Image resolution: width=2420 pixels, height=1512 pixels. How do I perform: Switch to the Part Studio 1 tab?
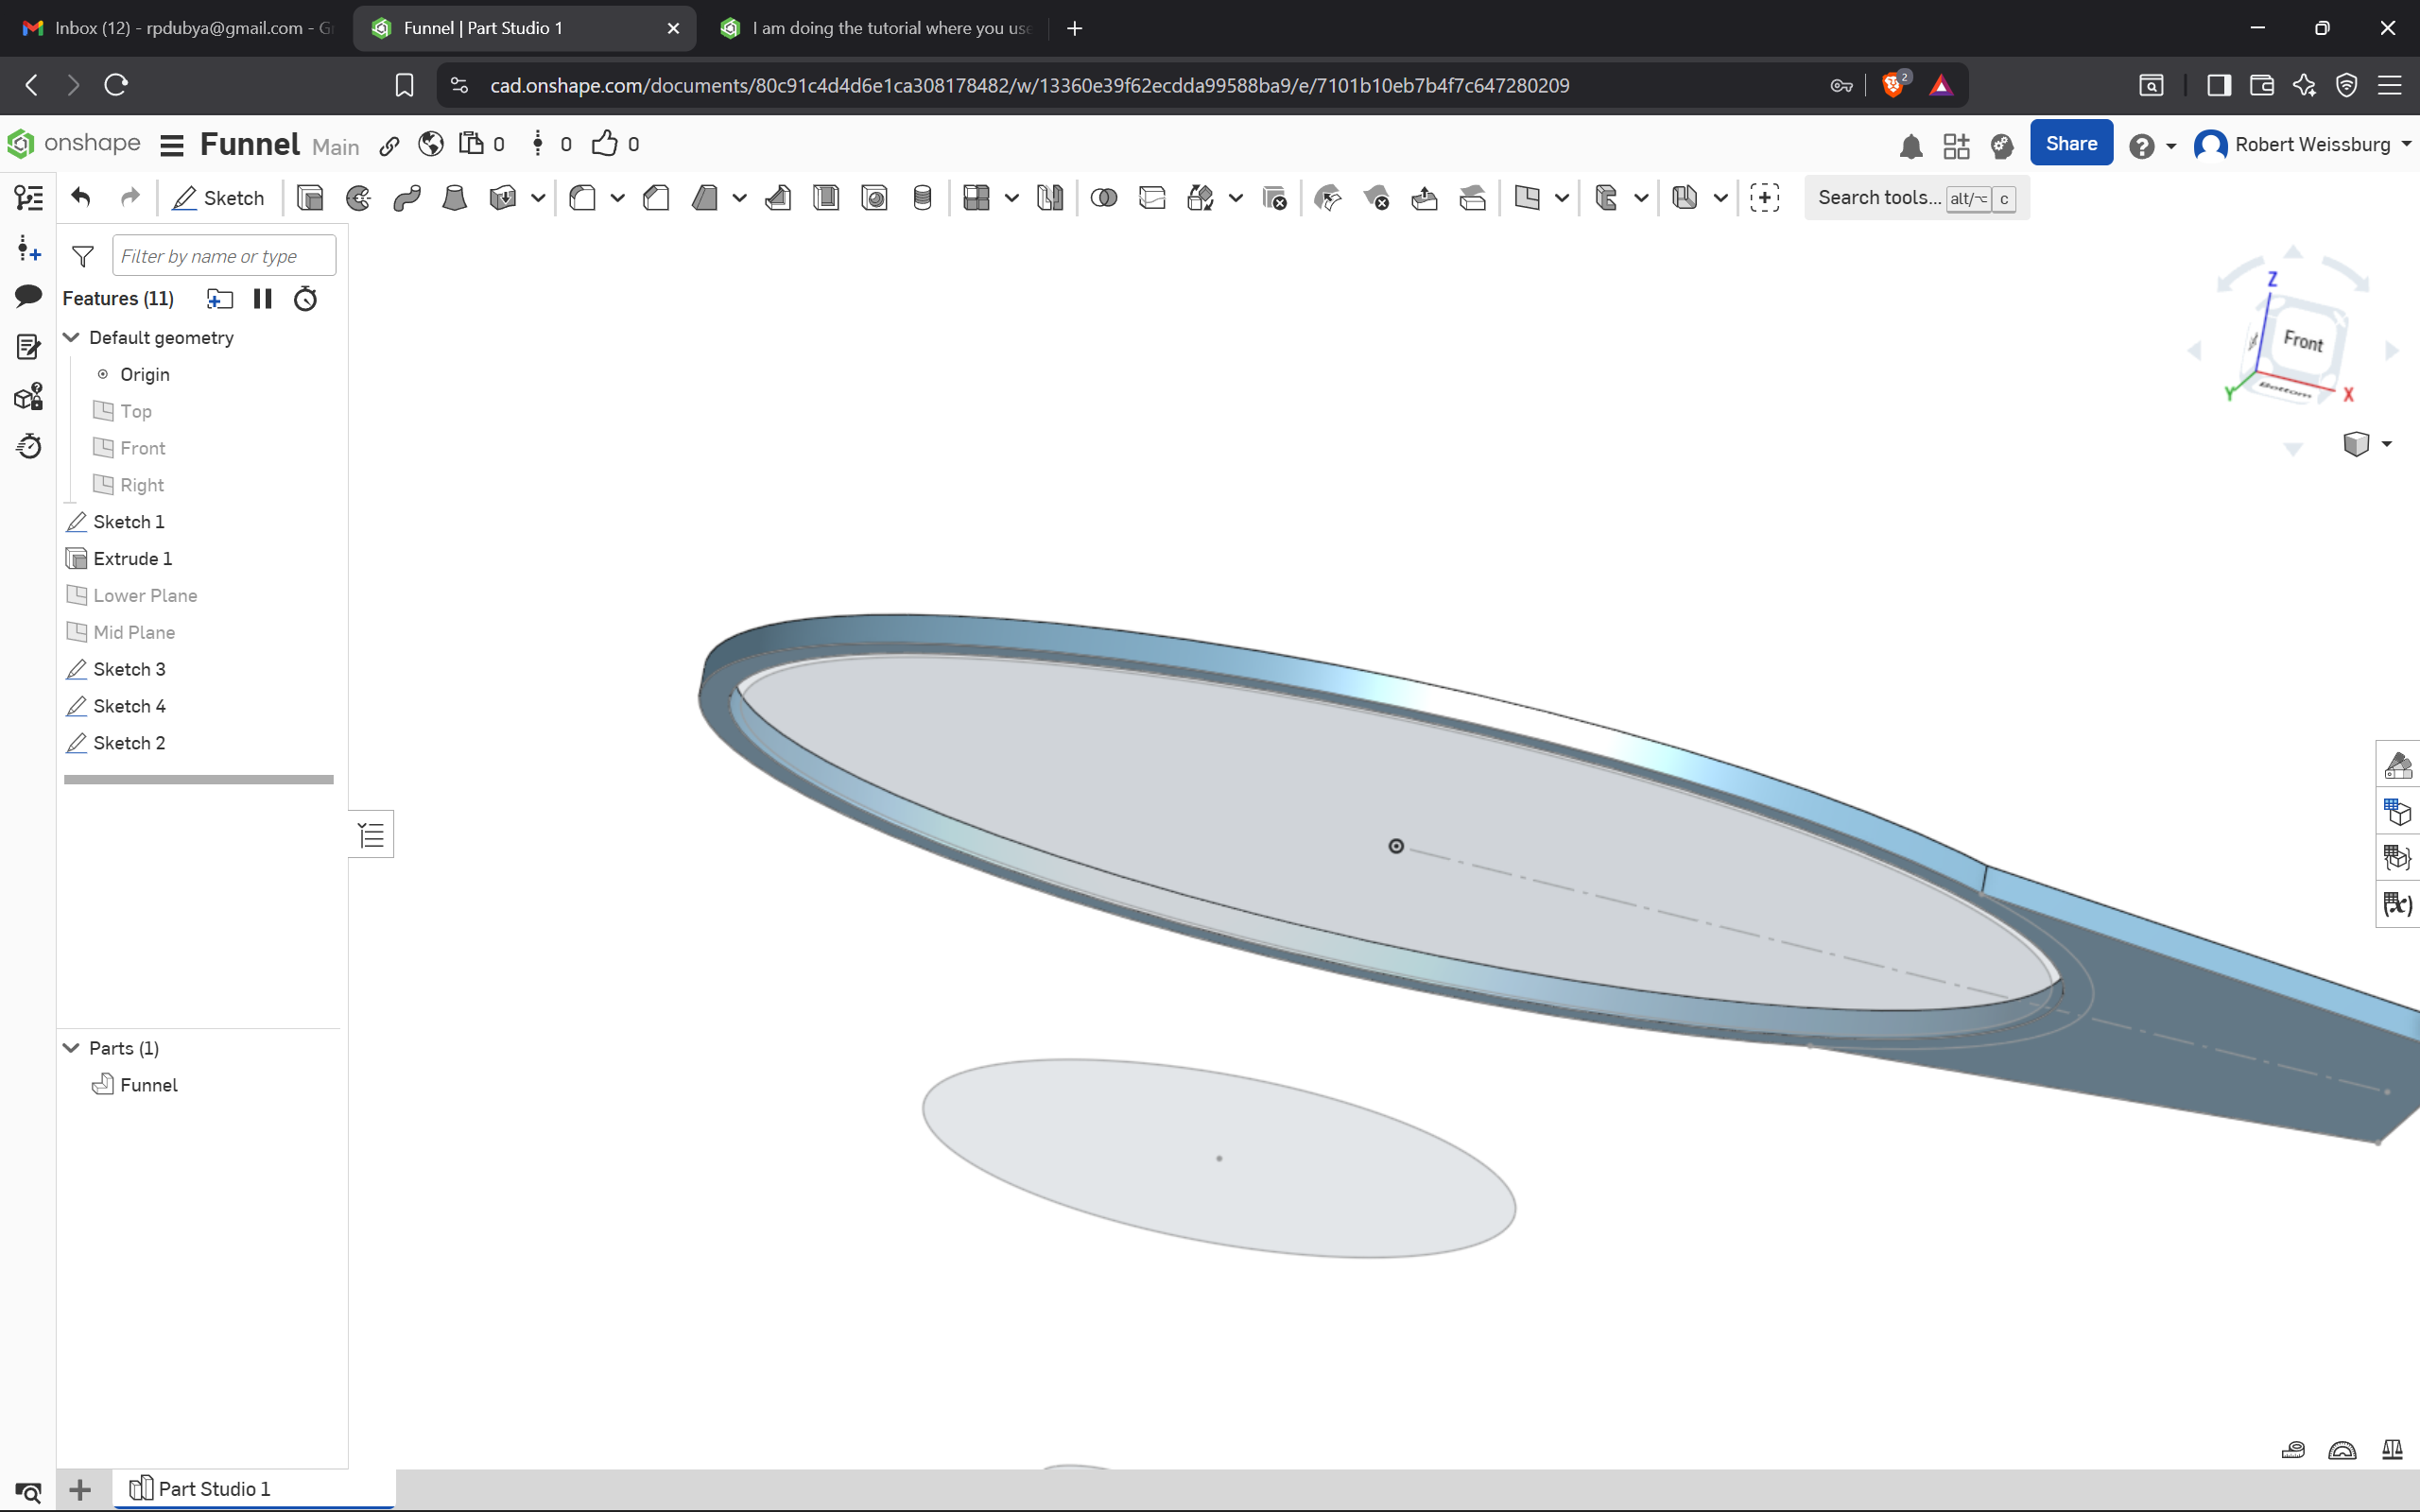click(214, 1488)
